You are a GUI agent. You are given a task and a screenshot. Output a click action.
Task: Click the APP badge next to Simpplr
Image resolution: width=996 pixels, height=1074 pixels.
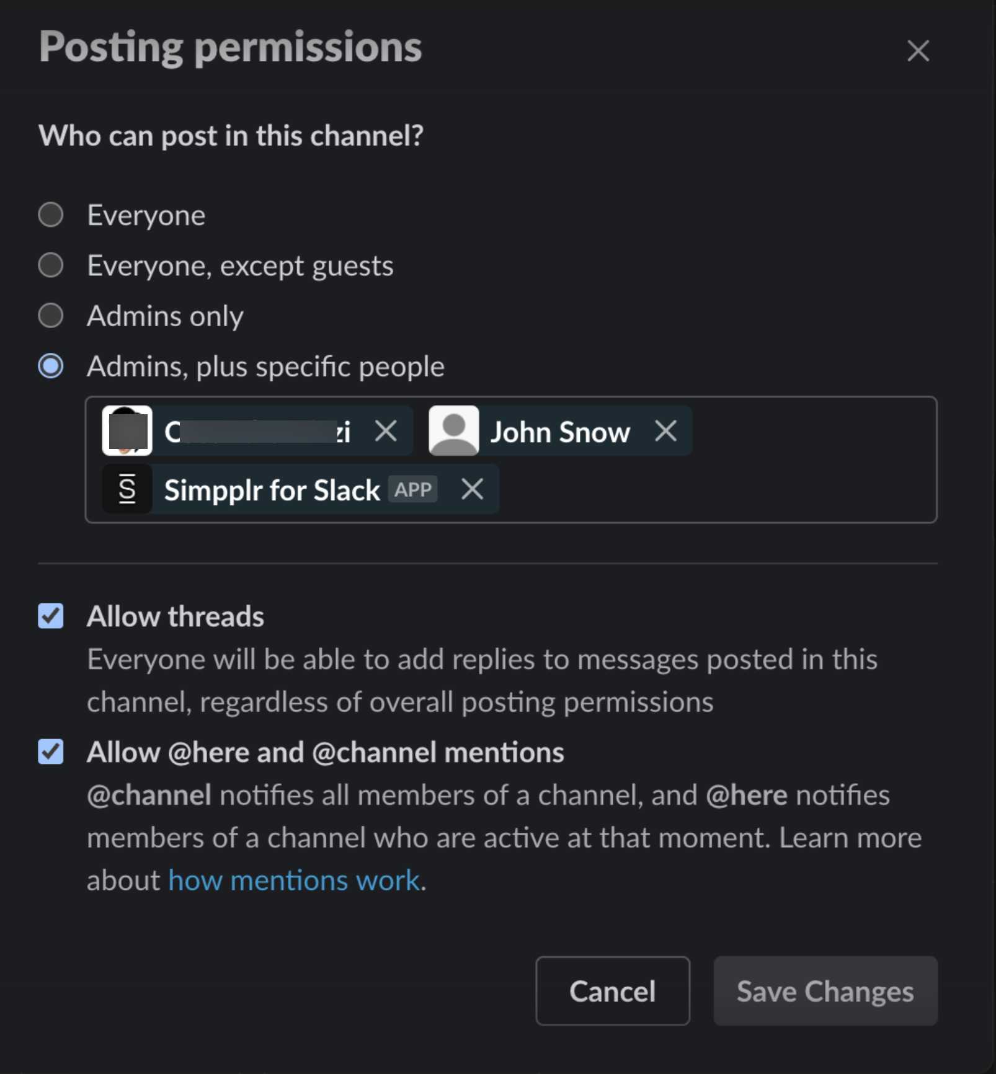[x=413, y=490]
